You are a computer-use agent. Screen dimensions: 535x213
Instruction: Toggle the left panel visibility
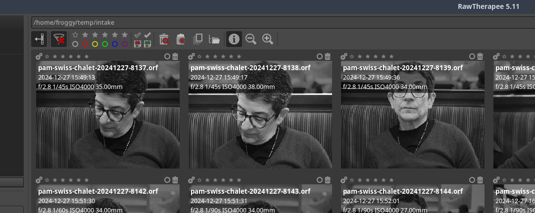pyautogui.click(x=40, y=39)
